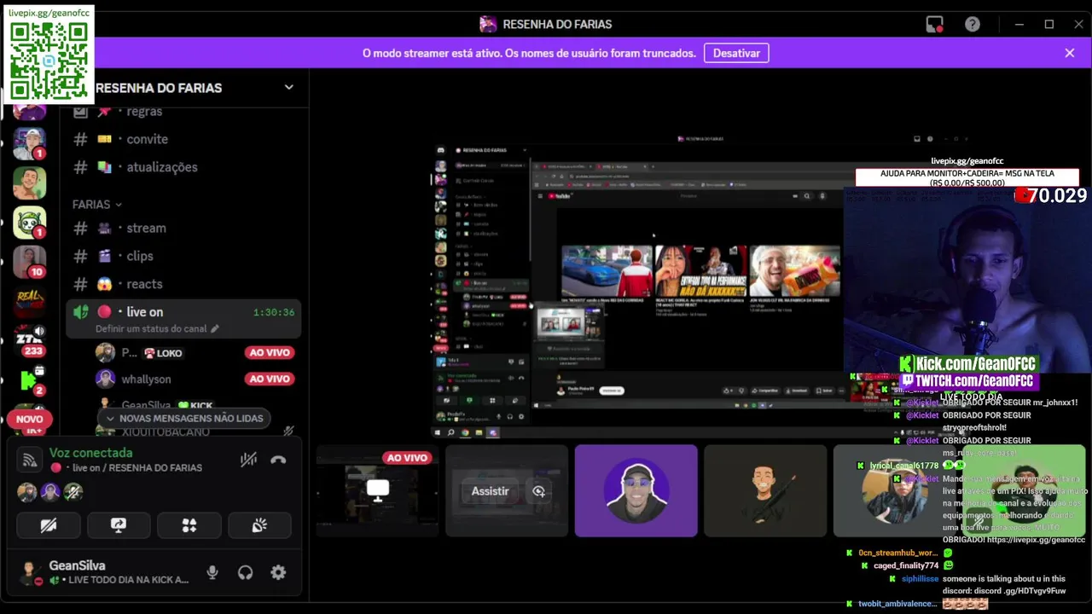
Task: Open the activities launcher button
Action: click(189, 525)
